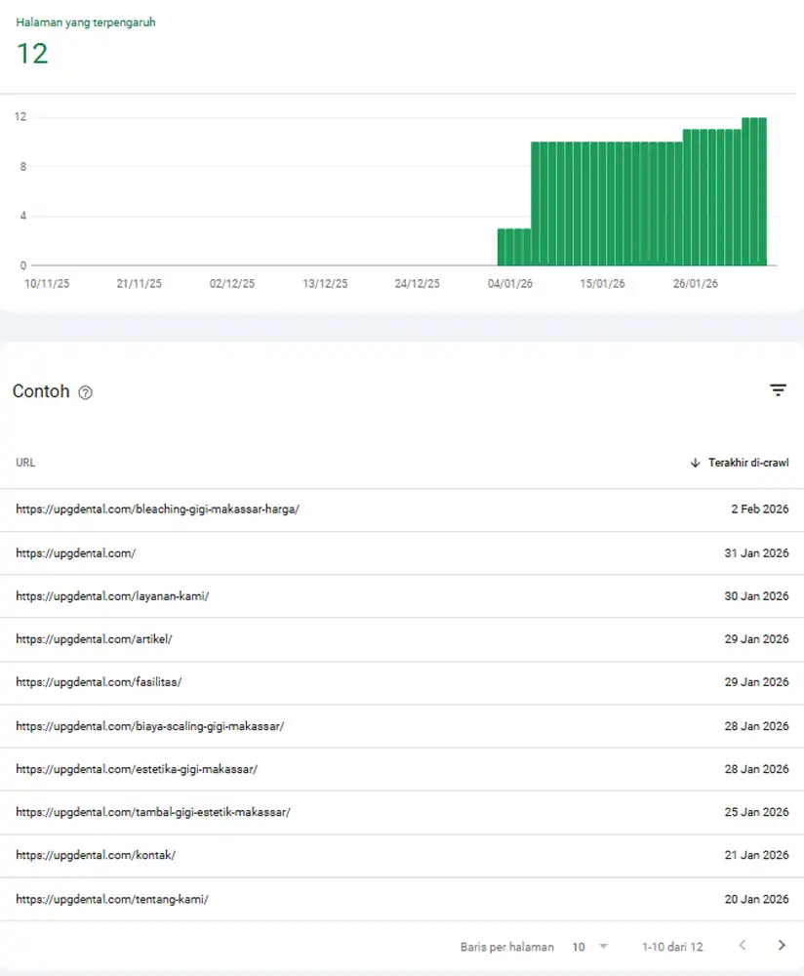This screenshot has height=976, width=804.
Task: Go to the next page of results
Action: (x=782, y=946)
